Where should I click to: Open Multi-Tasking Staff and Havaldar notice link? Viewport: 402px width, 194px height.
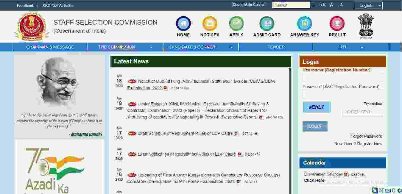pyautogui.click(x=201, y=85)
